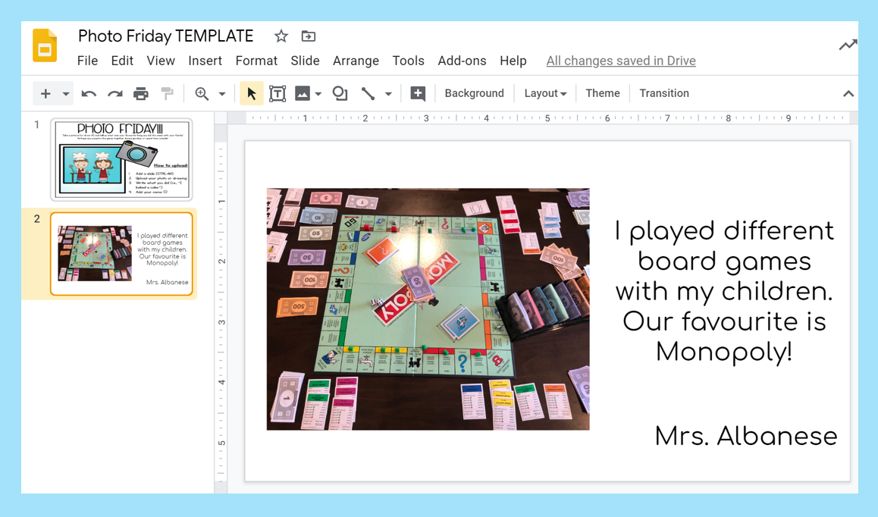This screenshot has height=517, width=878.
Task: Open the Insert comment icon
Action: coord(417,92)
